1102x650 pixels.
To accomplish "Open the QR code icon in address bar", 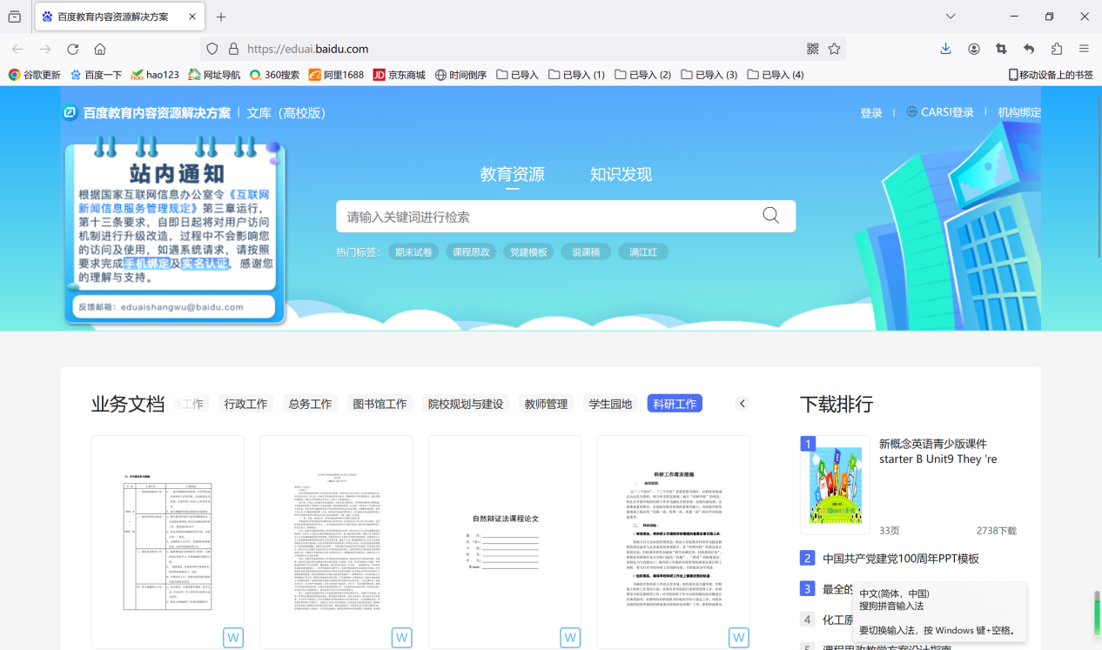I will [x=813, y=49].
